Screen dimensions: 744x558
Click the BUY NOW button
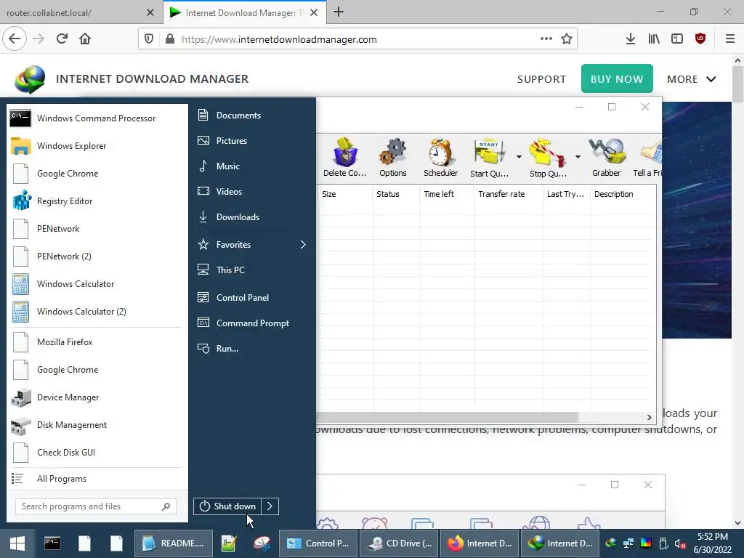617,78
